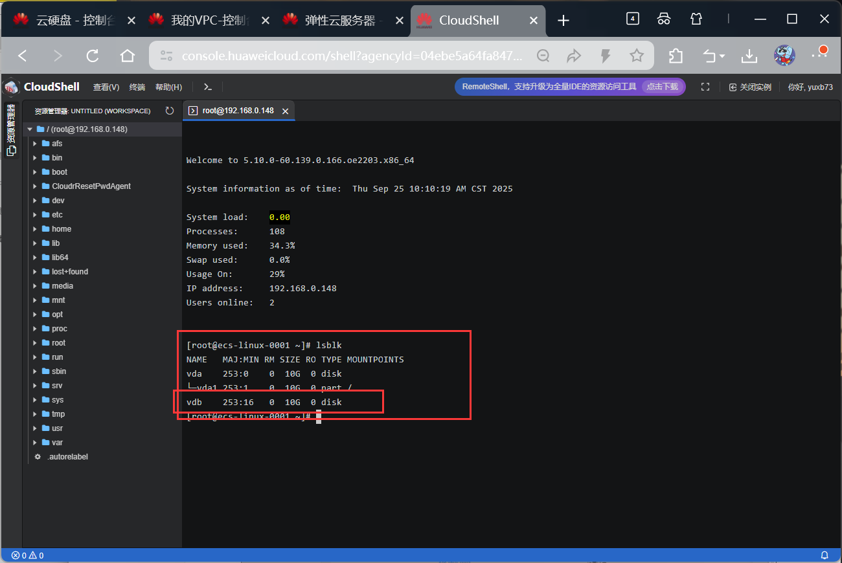Select the root folder row

coord(102,343)
